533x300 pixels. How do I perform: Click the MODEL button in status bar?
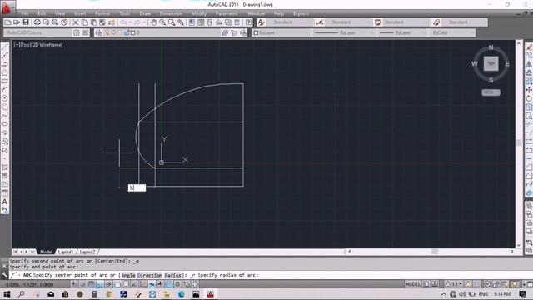click(413, 284)
